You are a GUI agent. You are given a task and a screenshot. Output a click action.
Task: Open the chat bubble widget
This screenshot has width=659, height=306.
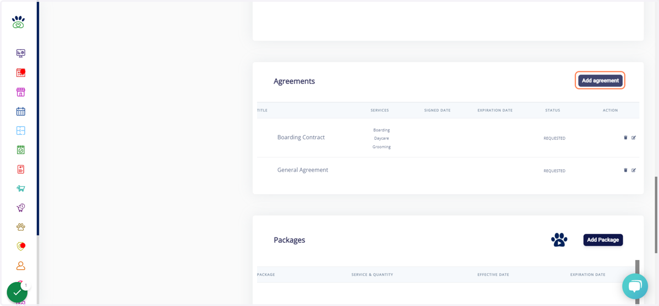(635, 286)
